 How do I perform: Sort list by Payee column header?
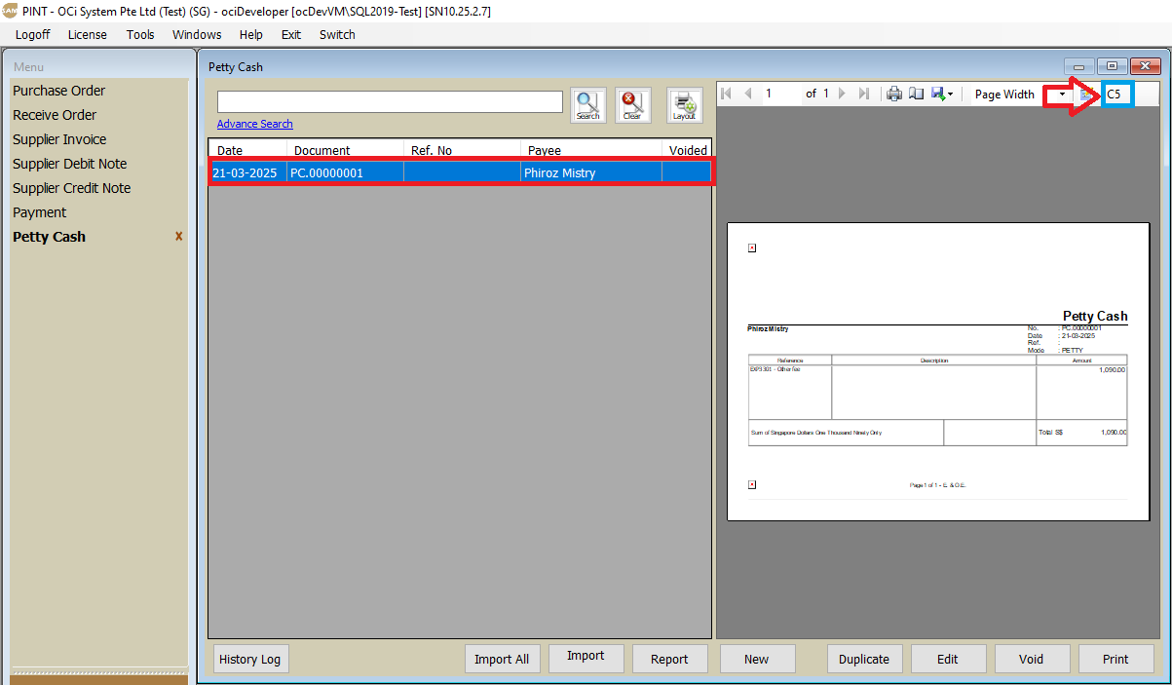point(544,150)
